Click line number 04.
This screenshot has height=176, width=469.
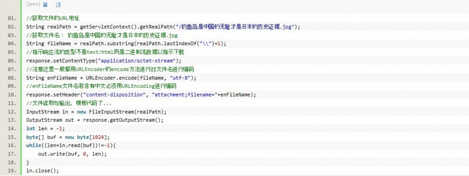(12, 44)
